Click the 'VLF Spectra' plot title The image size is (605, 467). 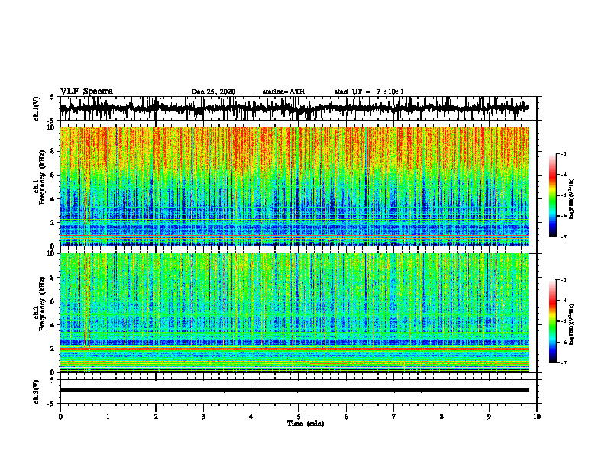click(x=86, y=92)
